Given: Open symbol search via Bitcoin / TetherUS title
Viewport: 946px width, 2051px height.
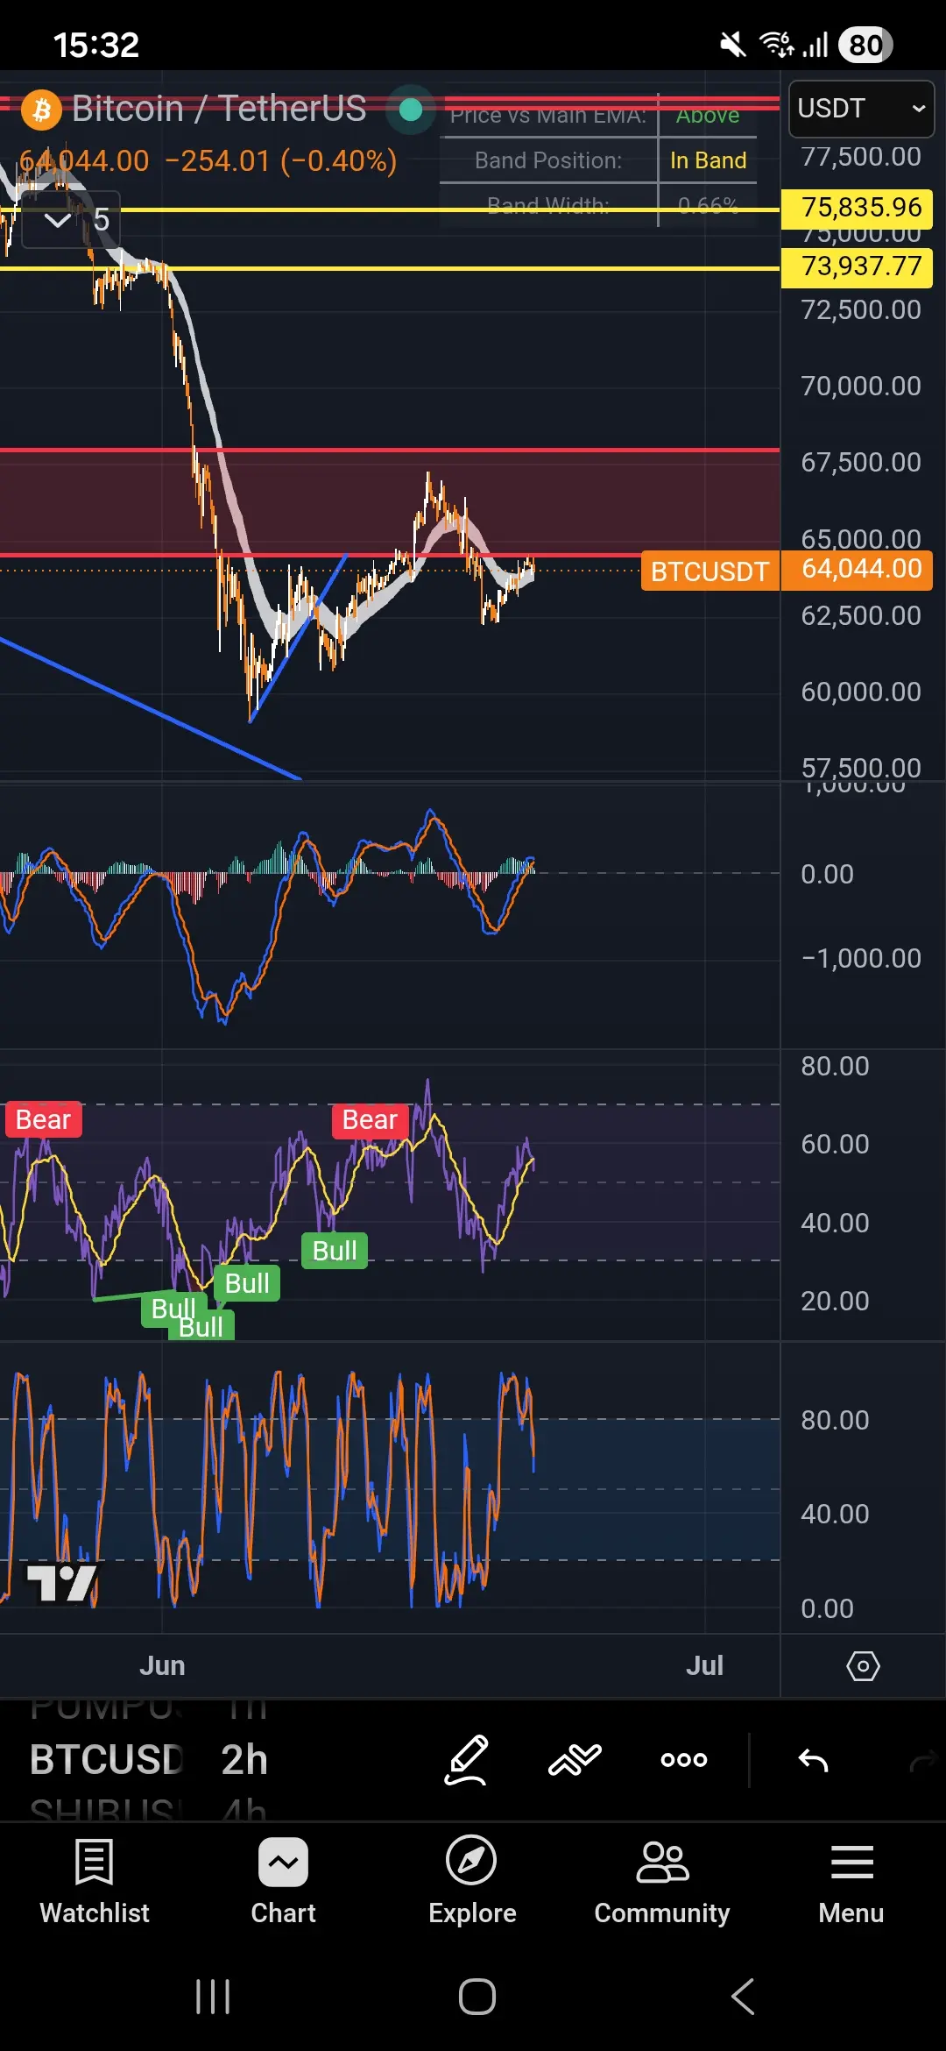Looking at the screenshot, I should pos(219,109).
